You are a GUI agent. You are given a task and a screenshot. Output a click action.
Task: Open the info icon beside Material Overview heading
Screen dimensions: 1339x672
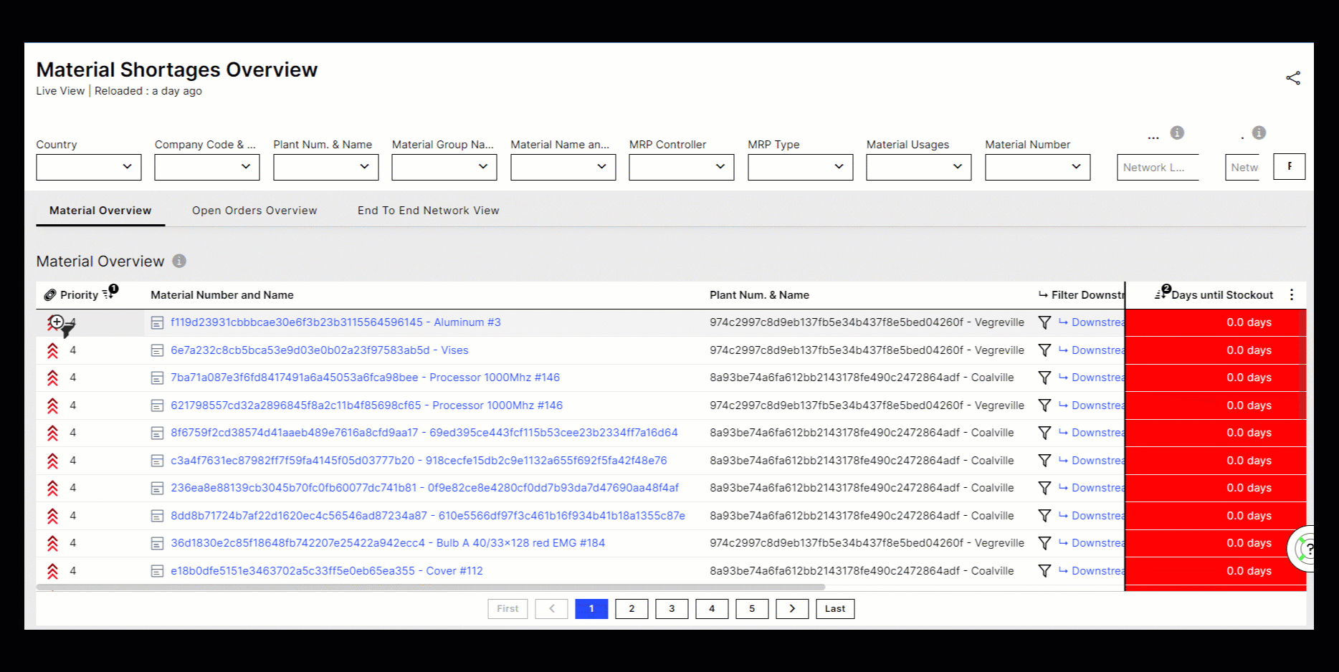tap(179, 261)
